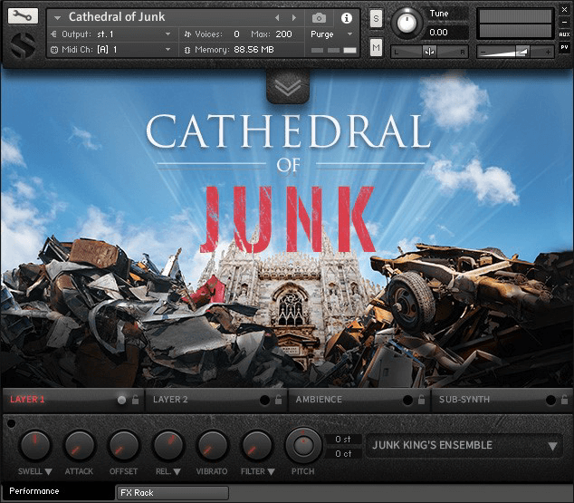Open the AUX sends panel
This screenshot has width=574, height=503.
pos(564,34)
